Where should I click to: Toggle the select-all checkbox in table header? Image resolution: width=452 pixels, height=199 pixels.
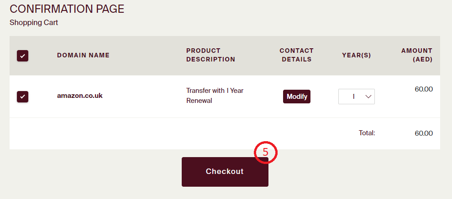(x=22, y=56)
